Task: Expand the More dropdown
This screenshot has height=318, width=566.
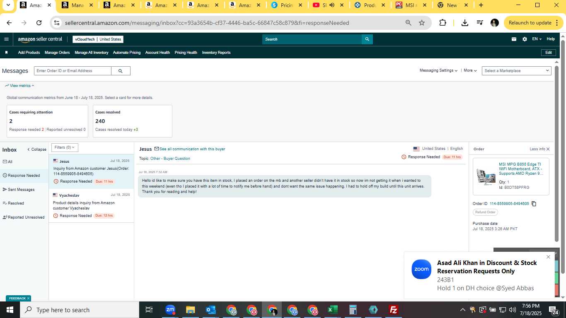Action: pyautogui.click(x=470, y=71)
